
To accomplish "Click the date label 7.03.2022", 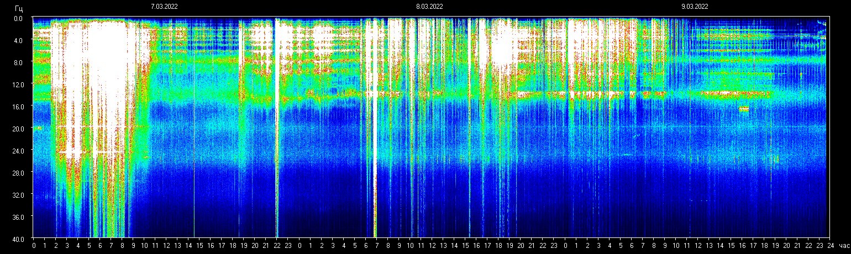I will click(x=164, y=7).
